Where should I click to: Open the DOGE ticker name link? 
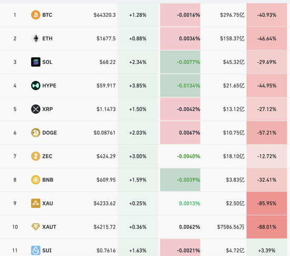click(50, 133)
